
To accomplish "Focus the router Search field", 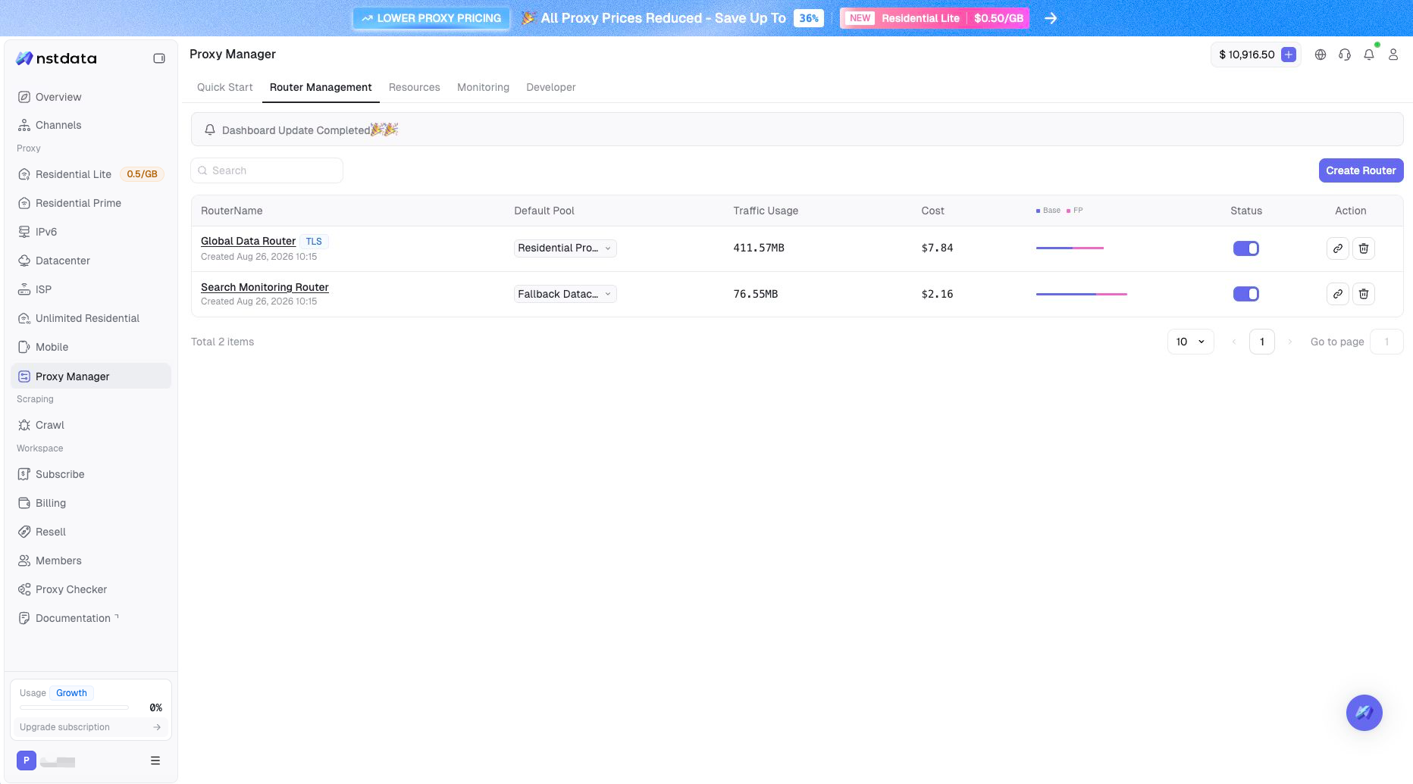I will point(267,170).
